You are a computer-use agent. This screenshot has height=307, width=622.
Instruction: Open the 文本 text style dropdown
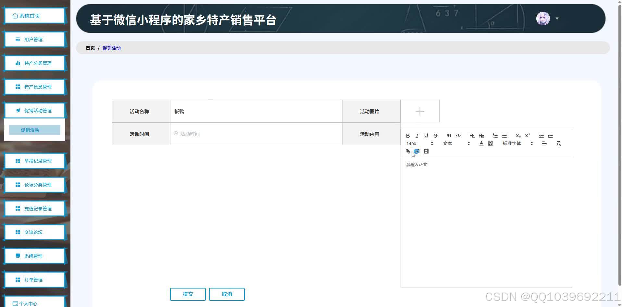[x=447, y=143]
